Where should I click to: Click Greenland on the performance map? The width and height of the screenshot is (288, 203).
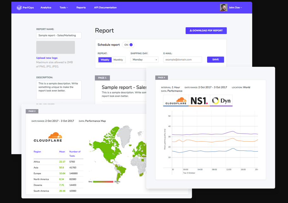[125, 135]
